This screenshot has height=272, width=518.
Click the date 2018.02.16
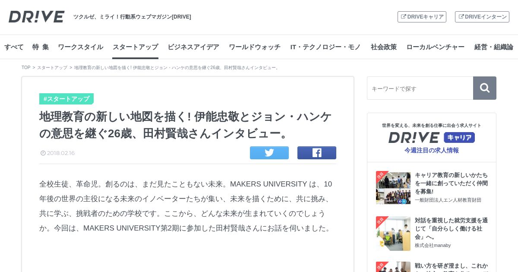click(61, 153)
